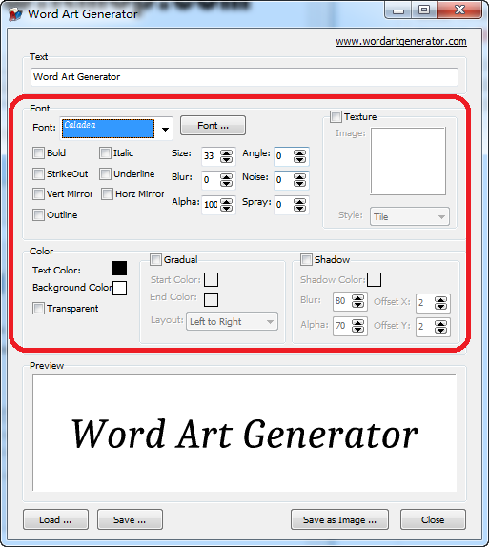
Task: Click the Font ... button
Action: point(213,126)
